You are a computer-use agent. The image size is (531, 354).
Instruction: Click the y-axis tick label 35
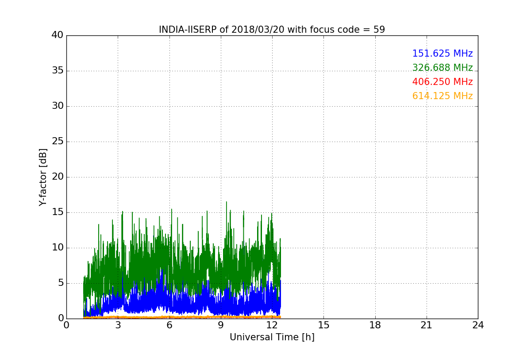58,71
